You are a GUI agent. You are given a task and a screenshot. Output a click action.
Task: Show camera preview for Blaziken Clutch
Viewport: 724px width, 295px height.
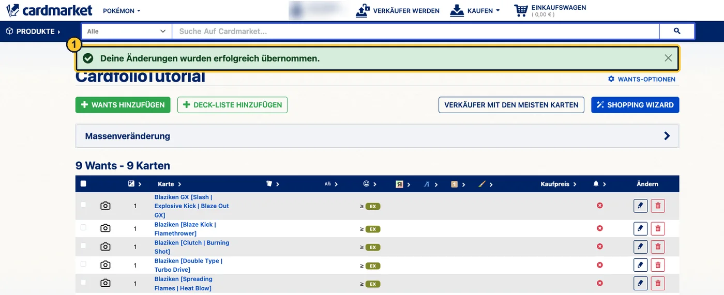tap(105, 246)
